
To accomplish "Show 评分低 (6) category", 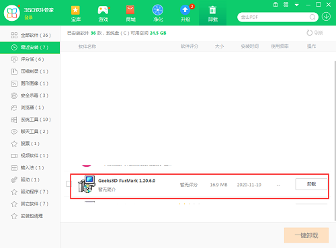I will click(30, 59).
